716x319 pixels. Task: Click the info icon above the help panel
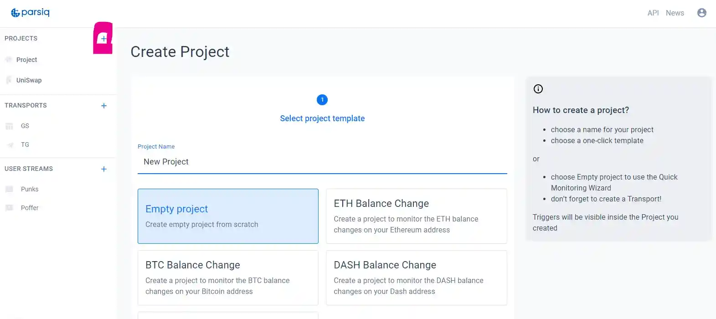[538, 89]
